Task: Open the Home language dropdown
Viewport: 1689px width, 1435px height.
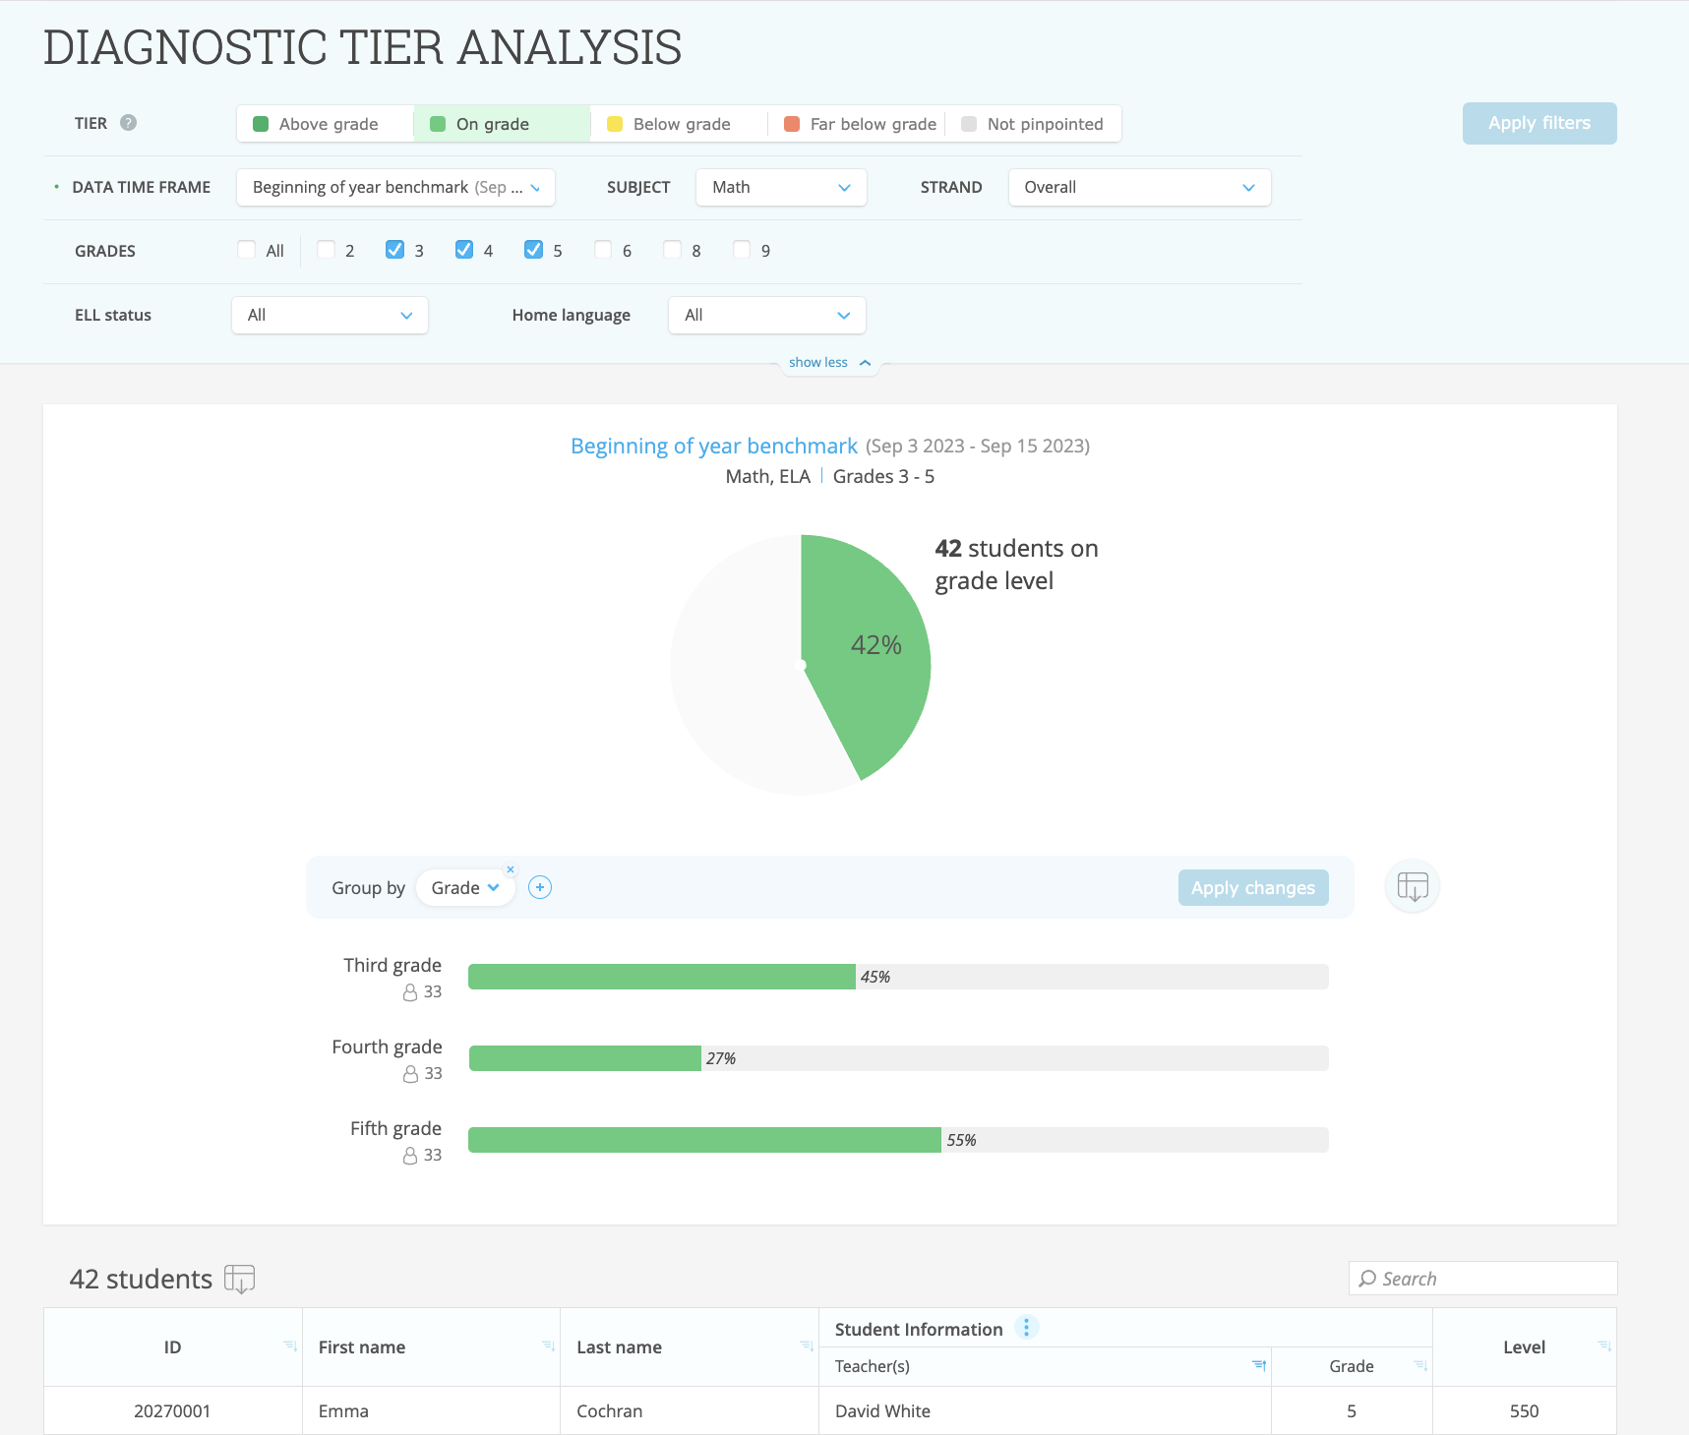Action: coord(767,315)
